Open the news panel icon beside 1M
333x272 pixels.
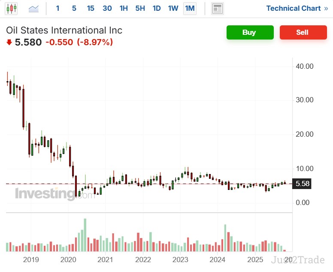218,8
